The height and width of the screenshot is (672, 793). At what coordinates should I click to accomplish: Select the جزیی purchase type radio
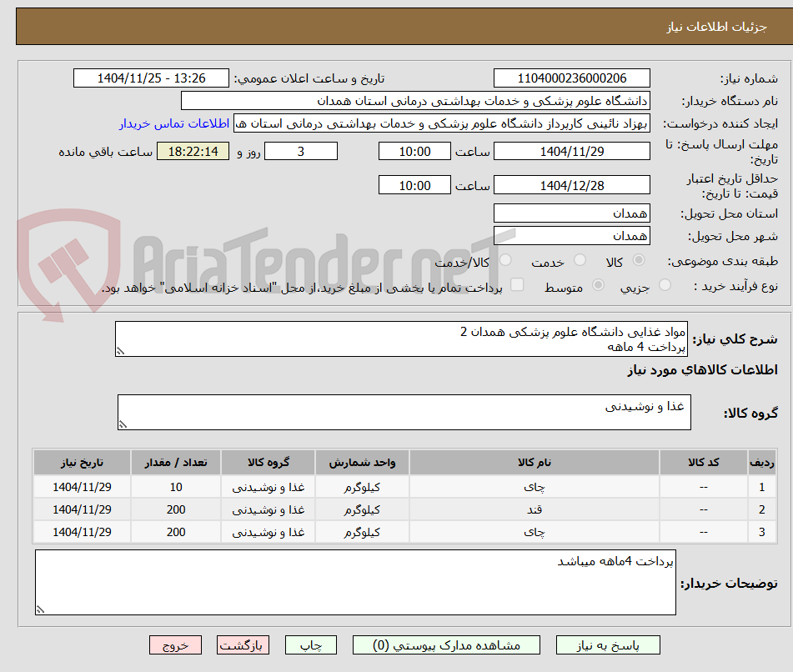click(665, 285)
